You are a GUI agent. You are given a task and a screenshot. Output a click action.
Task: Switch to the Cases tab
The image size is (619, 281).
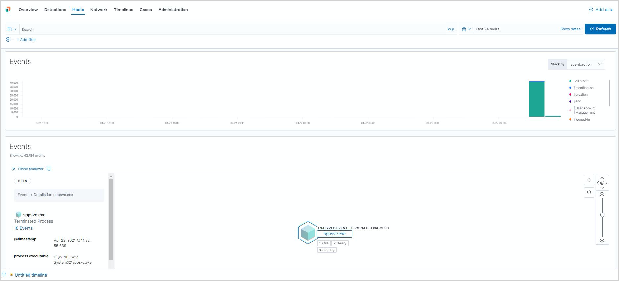[x=146, y=10]
